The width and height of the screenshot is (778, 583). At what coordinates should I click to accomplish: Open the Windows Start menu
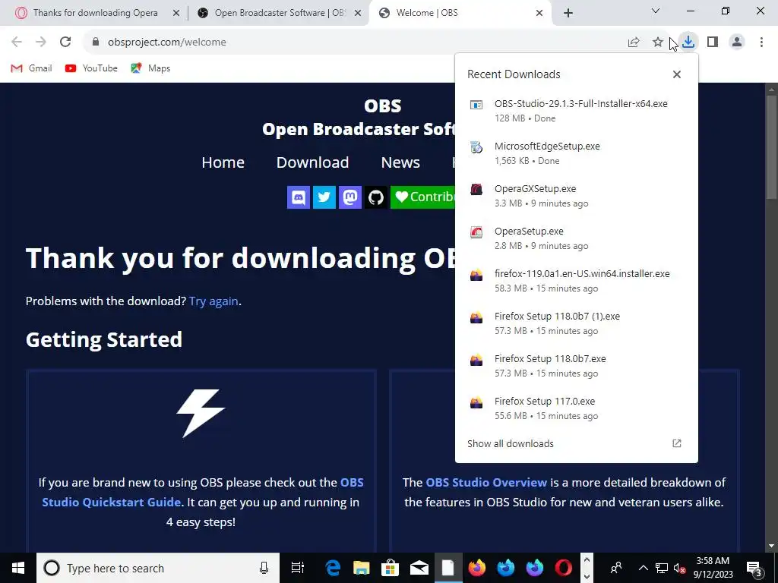(x=18, y=568)
